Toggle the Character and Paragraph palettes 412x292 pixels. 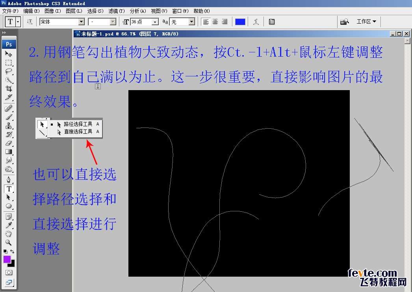pos(272,22)
